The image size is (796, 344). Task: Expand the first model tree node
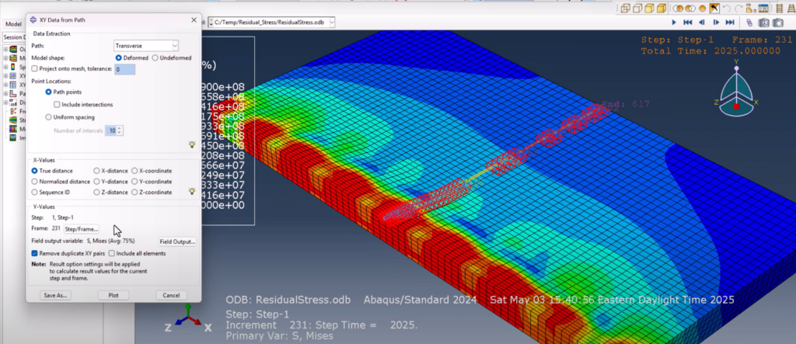tap(5, 49)
